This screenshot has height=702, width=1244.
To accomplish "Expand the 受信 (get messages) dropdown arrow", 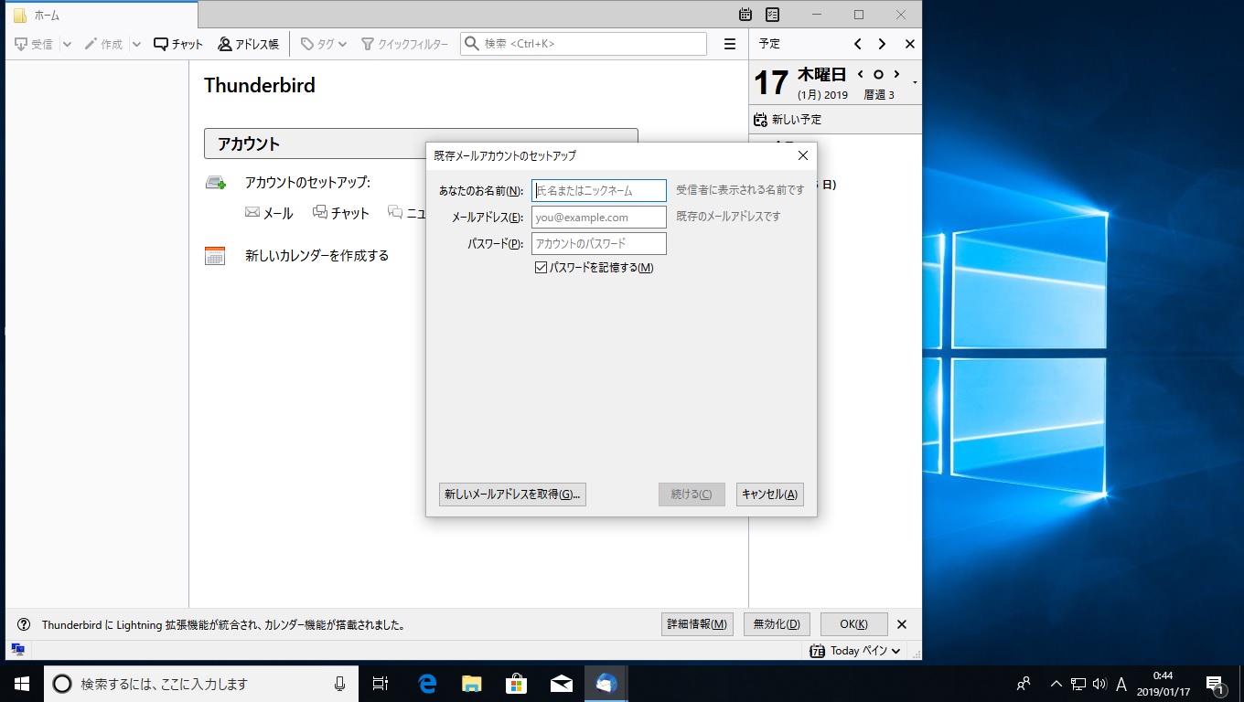I will pyautogui.click(x=66, y=44).
